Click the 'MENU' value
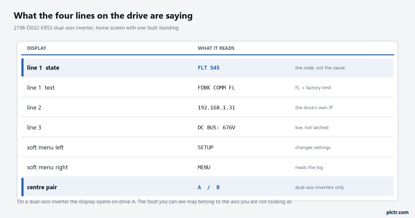This screenshot has width=415, height=218. click(x=204, y=167)
